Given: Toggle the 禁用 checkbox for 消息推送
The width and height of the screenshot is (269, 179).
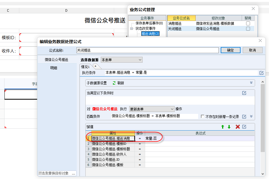Looking at the screenshot, I should (x=248, y=23).
